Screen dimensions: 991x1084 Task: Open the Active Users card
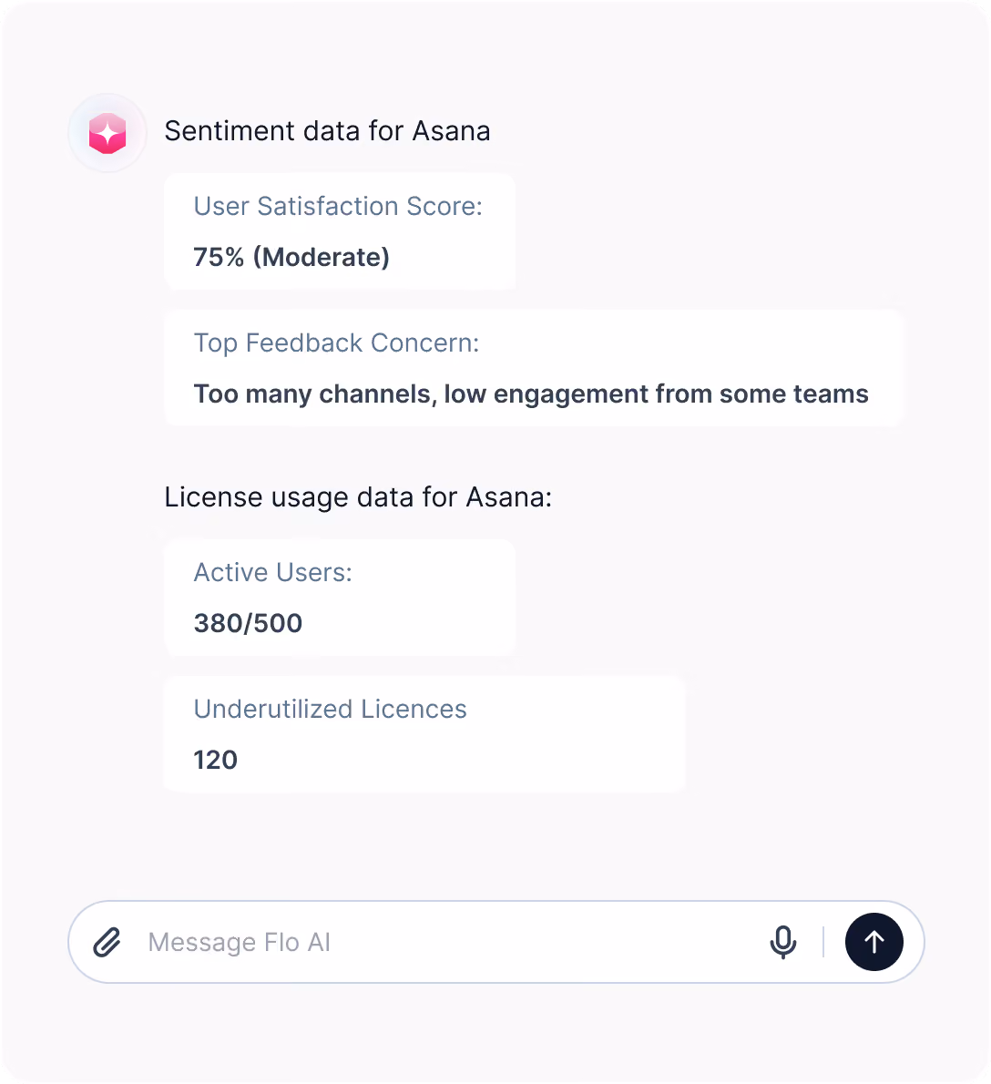pyautogui.click(x=340, y=598)
